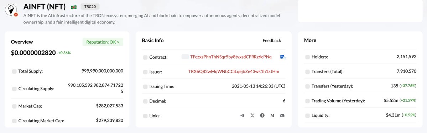Click the Basic Info heading
This screenshot has width=427, height=133.
153,41
